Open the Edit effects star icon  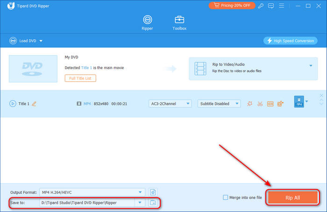249,104
